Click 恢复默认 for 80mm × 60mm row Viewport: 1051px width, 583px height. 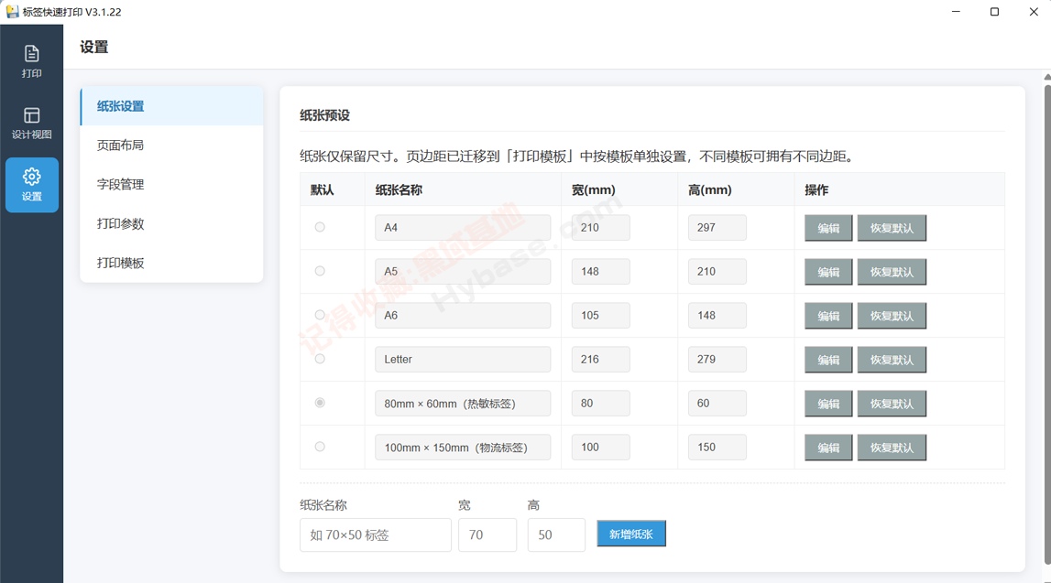[892, 404]
